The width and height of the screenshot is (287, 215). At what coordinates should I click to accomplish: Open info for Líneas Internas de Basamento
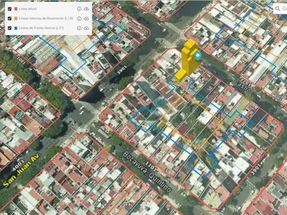click(79, 19)
